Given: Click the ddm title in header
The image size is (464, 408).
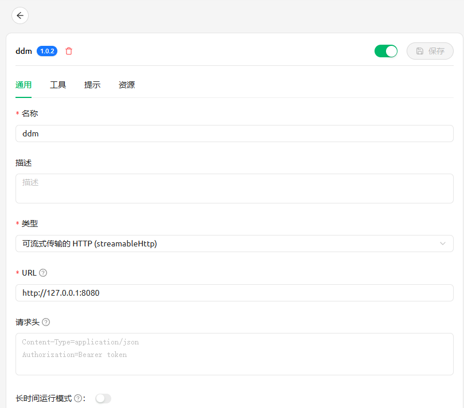Looking at the screenshot, I should pyautogui.click(x=24, y=51).
